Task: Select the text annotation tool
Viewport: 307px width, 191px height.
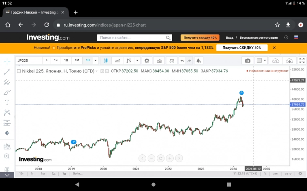Action: point(7,102)
